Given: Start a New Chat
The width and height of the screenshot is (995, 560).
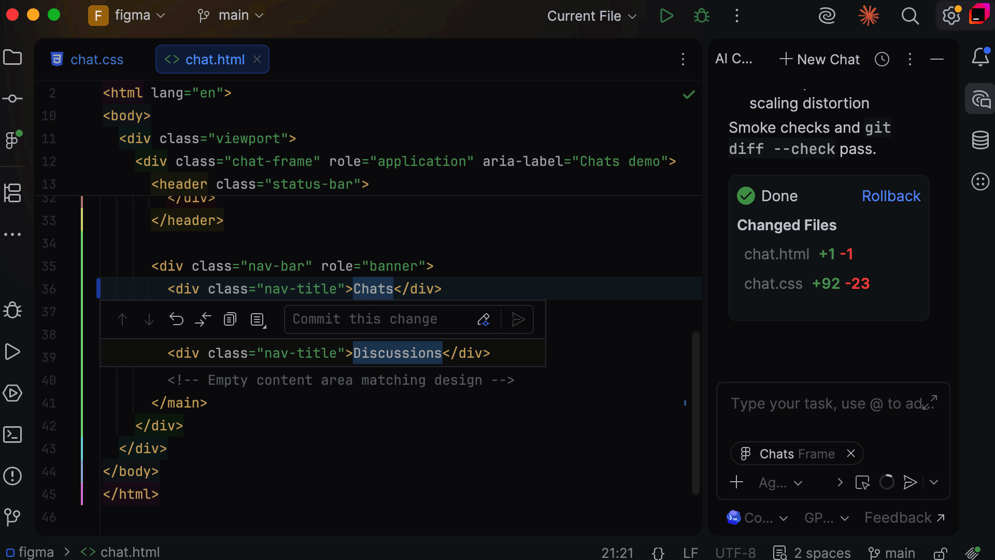Looking at the screenshot, I should [819, 59].
